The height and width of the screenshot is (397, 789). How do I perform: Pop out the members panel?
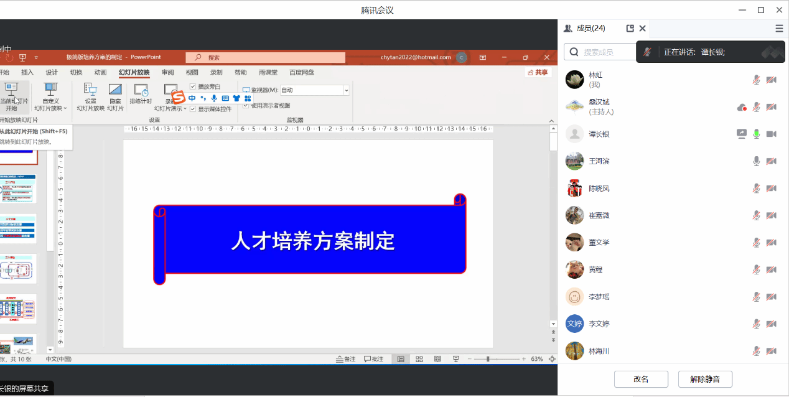pos(630,29)
